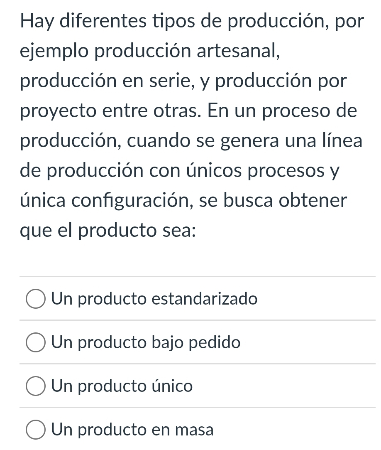Click the text 'única configuración, se busca obtener'

click(x=183, y=201)
